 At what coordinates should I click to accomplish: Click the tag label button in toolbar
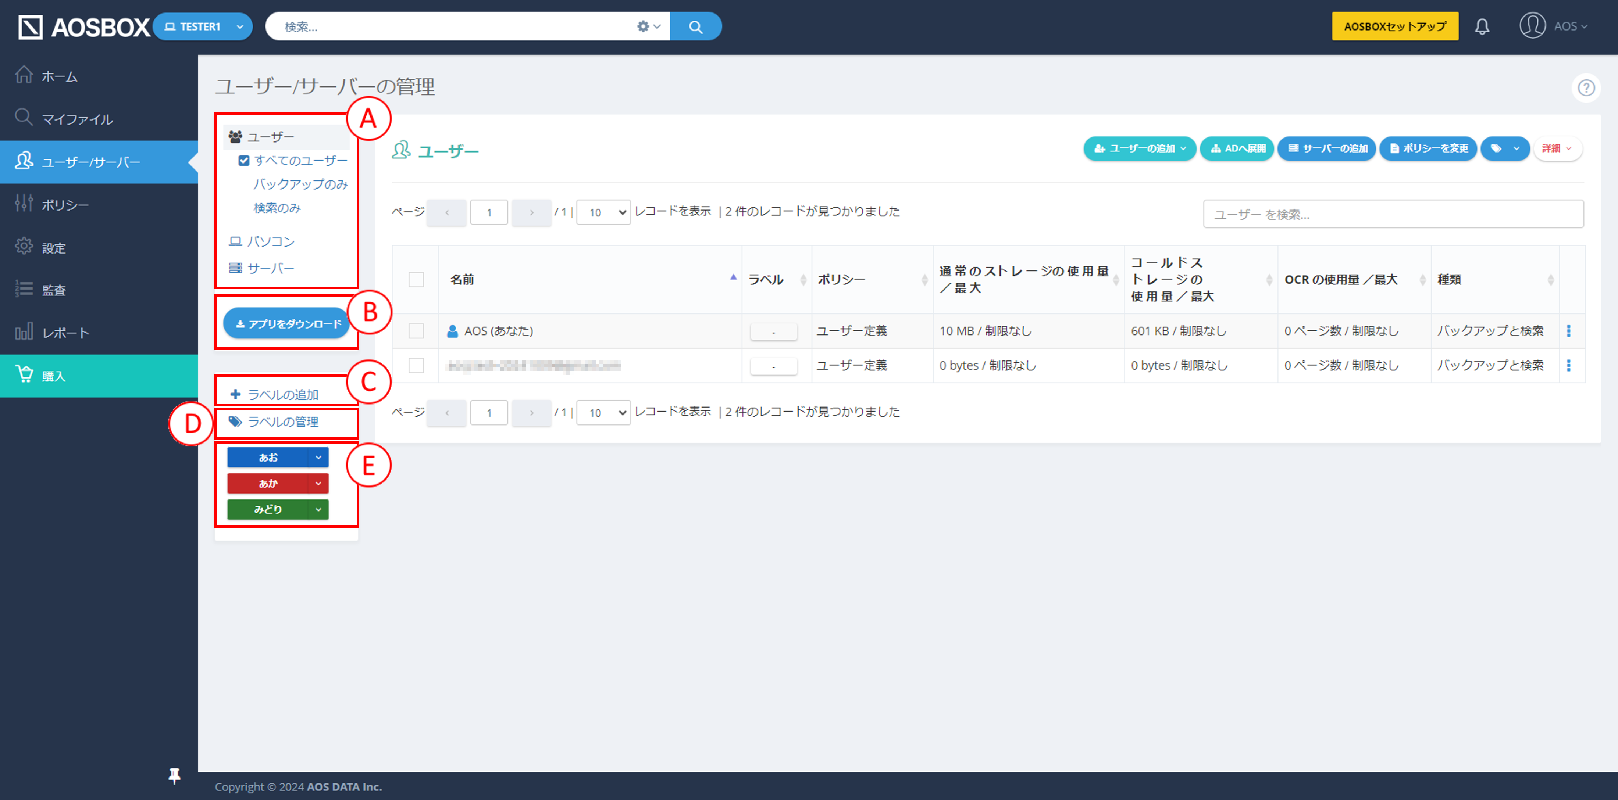pyautogui.click(x=1505, y=149)
